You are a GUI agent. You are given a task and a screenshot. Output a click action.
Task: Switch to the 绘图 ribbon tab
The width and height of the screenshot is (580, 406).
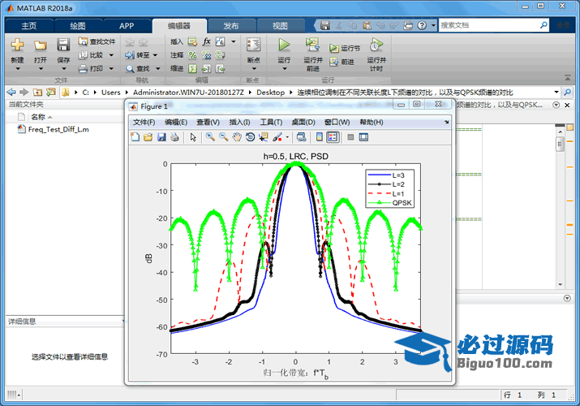pyautogui.click(x=78, y=26)
